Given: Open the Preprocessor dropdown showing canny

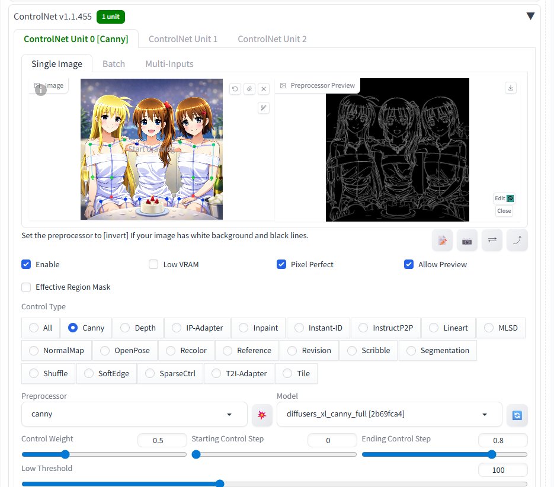Looking at the screenshot, I should tap(133, 414).
